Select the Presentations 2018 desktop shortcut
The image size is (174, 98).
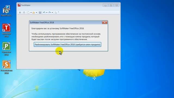(7, 67)
